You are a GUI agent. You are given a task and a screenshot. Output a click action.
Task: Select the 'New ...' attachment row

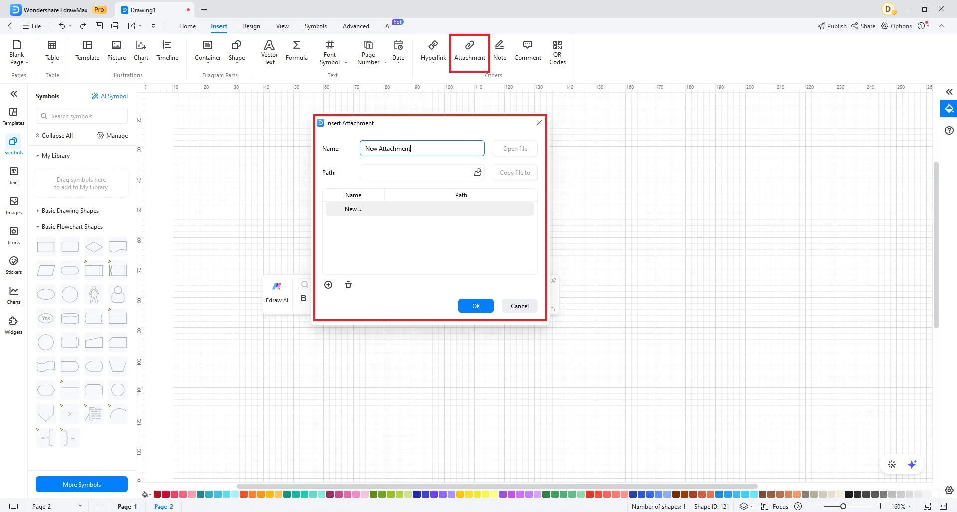coord(430,209)
